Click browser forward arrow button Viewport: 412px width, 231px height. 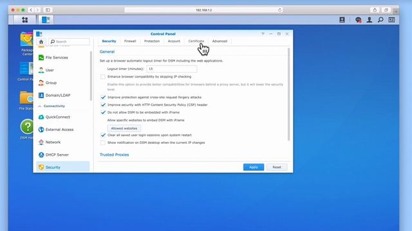[x=37, y=10]
